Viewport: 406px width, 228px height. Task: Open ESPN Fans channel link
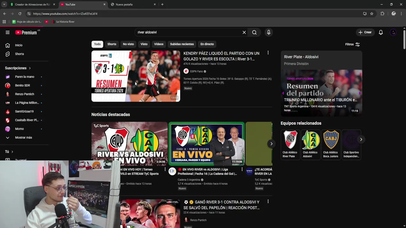(196, 71)
